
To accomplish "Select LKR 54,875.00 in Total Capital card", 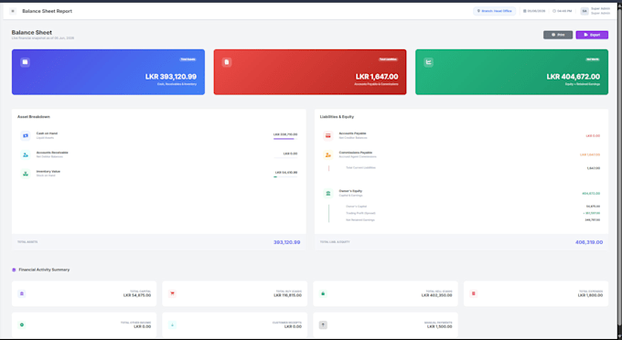I will coord(137,295).
